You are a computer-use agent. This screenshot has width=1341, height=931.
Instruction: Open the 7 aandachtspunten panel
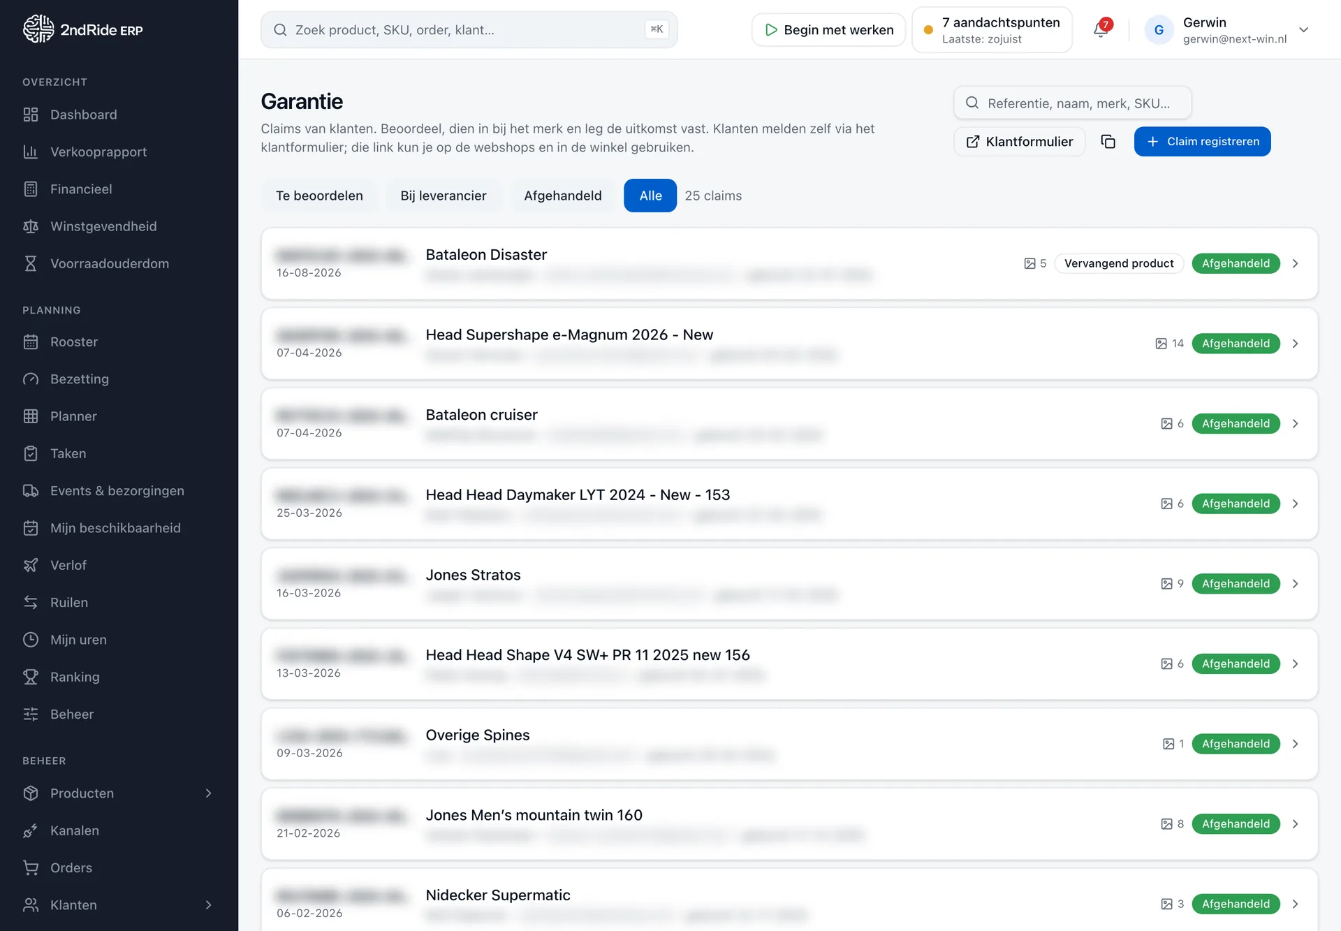(x=992, y=30)
